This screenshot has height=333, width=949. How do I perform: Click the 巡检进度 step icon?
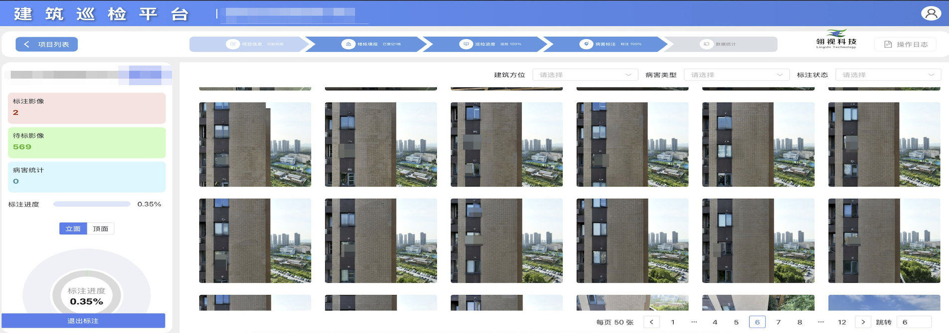tap(466, 44)
